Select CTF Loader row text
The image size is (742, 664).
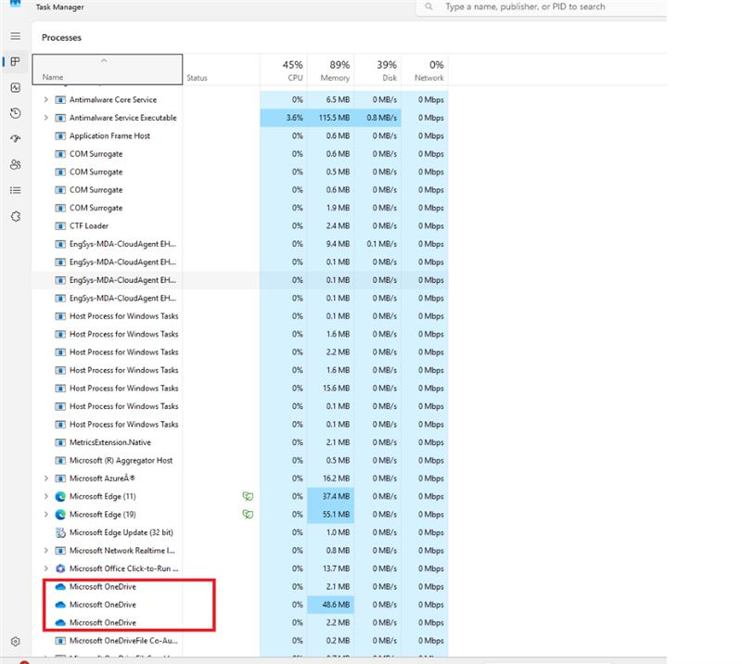(89, 225)
